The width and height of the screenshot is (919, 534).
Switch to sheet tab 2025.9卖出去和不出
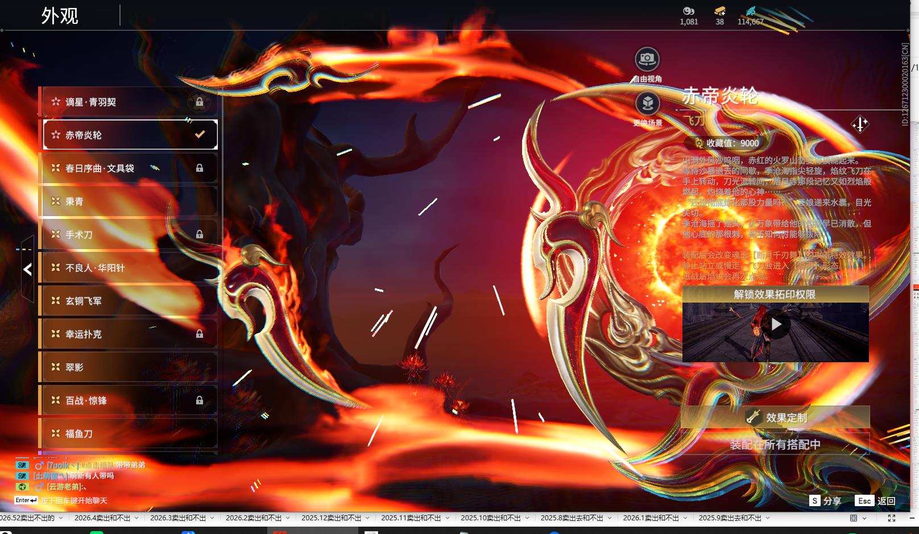(730, 518)
